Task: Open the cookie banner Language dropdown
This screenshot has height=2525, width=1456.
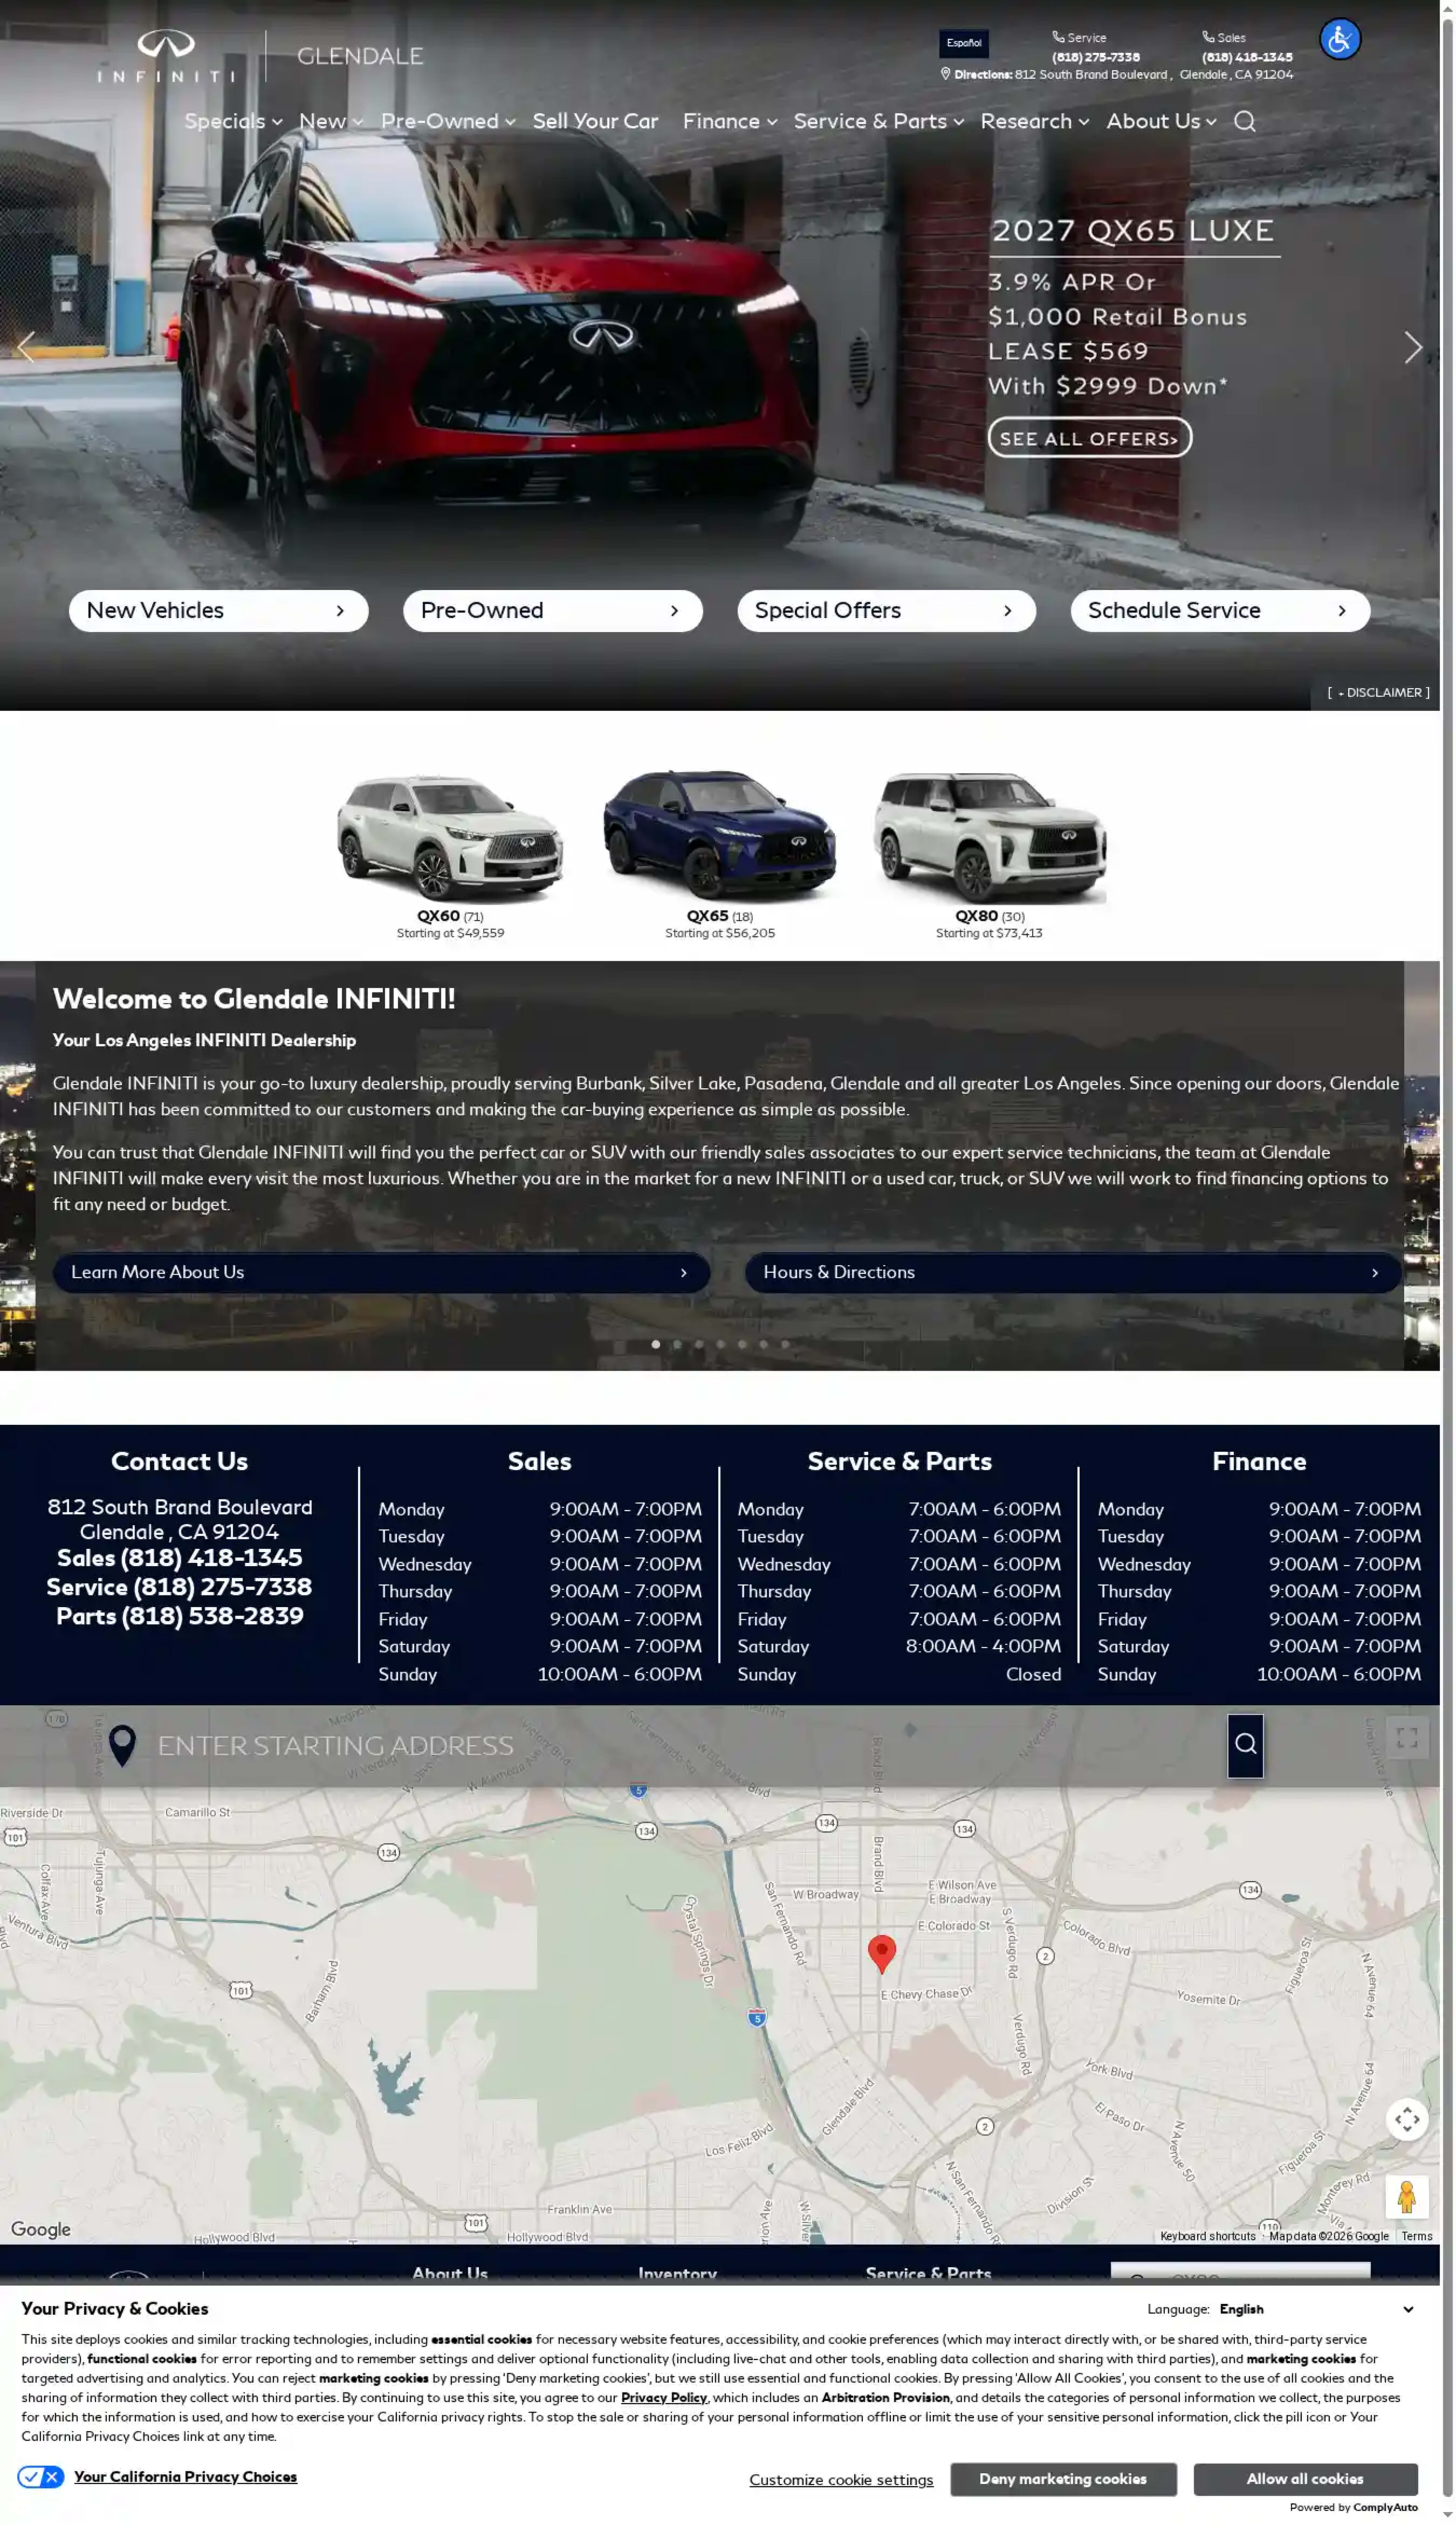Action: pos(1316,2308)
